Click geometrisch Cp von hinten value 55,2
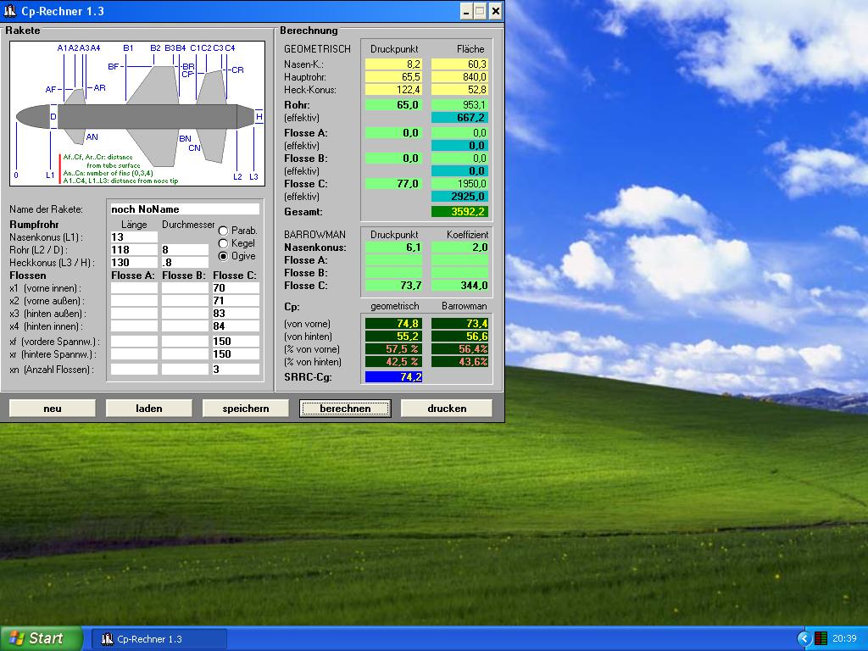The height and width of the screenshot is (651, 868). (393, 336)
